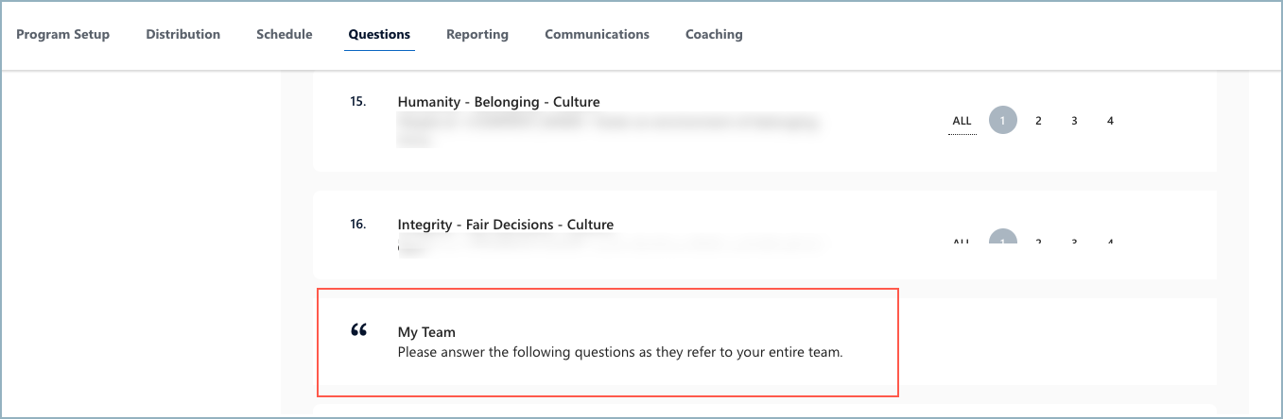The width and height of the screenshot is (1283, 419).
Task: Open the Coaching tab
Action: coord(714,34)
